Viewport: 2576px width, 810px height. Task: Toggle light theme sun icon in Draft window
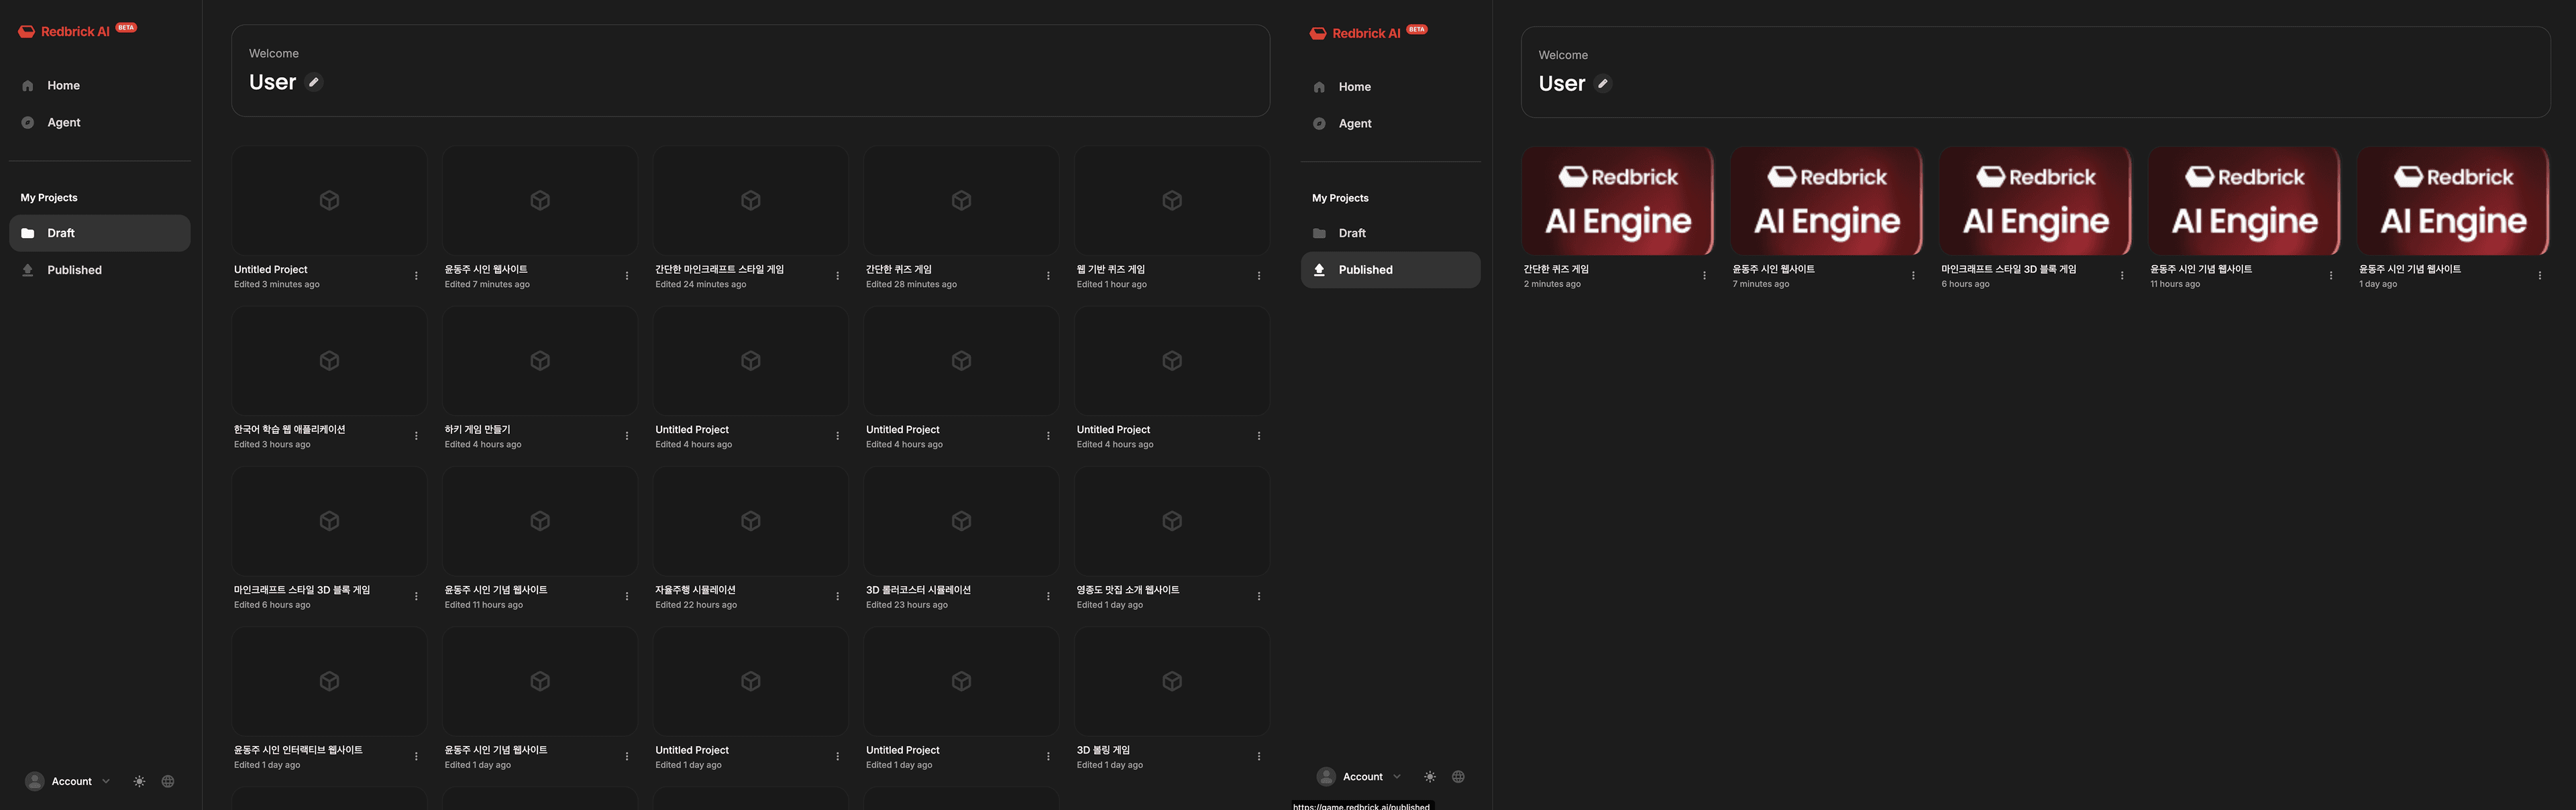[x=139, y=781]
